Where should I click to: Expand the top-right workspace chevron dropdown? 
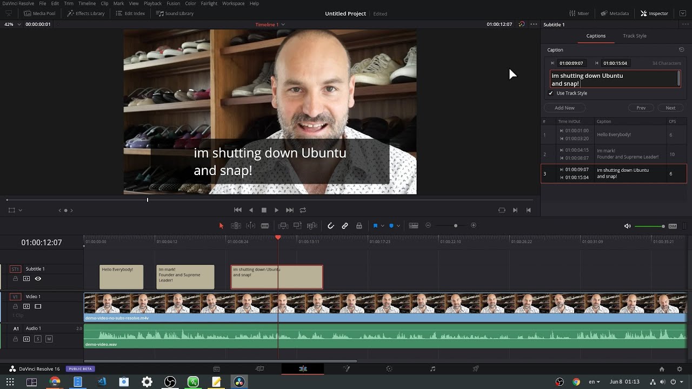683,14
